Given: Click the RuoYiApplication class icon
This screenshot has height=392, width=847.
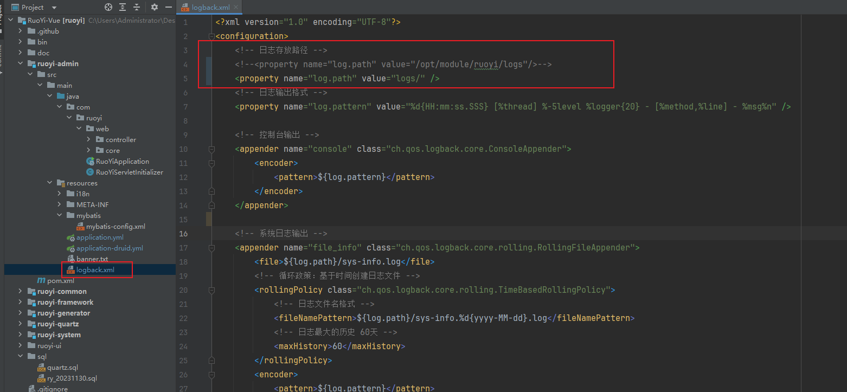Looking at the screenshot, I should (91, 161).
